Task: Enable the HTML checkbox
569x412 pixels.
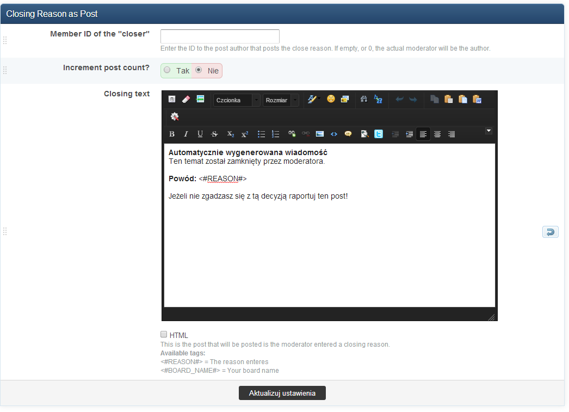Action: click(164, 335)
